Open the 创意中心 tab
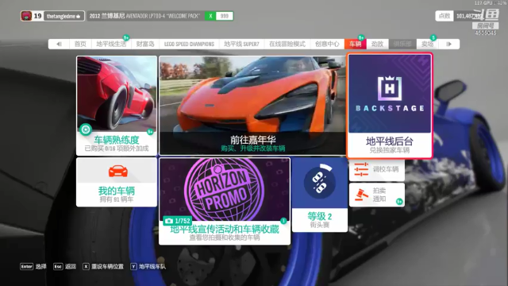 coord(327,44)
